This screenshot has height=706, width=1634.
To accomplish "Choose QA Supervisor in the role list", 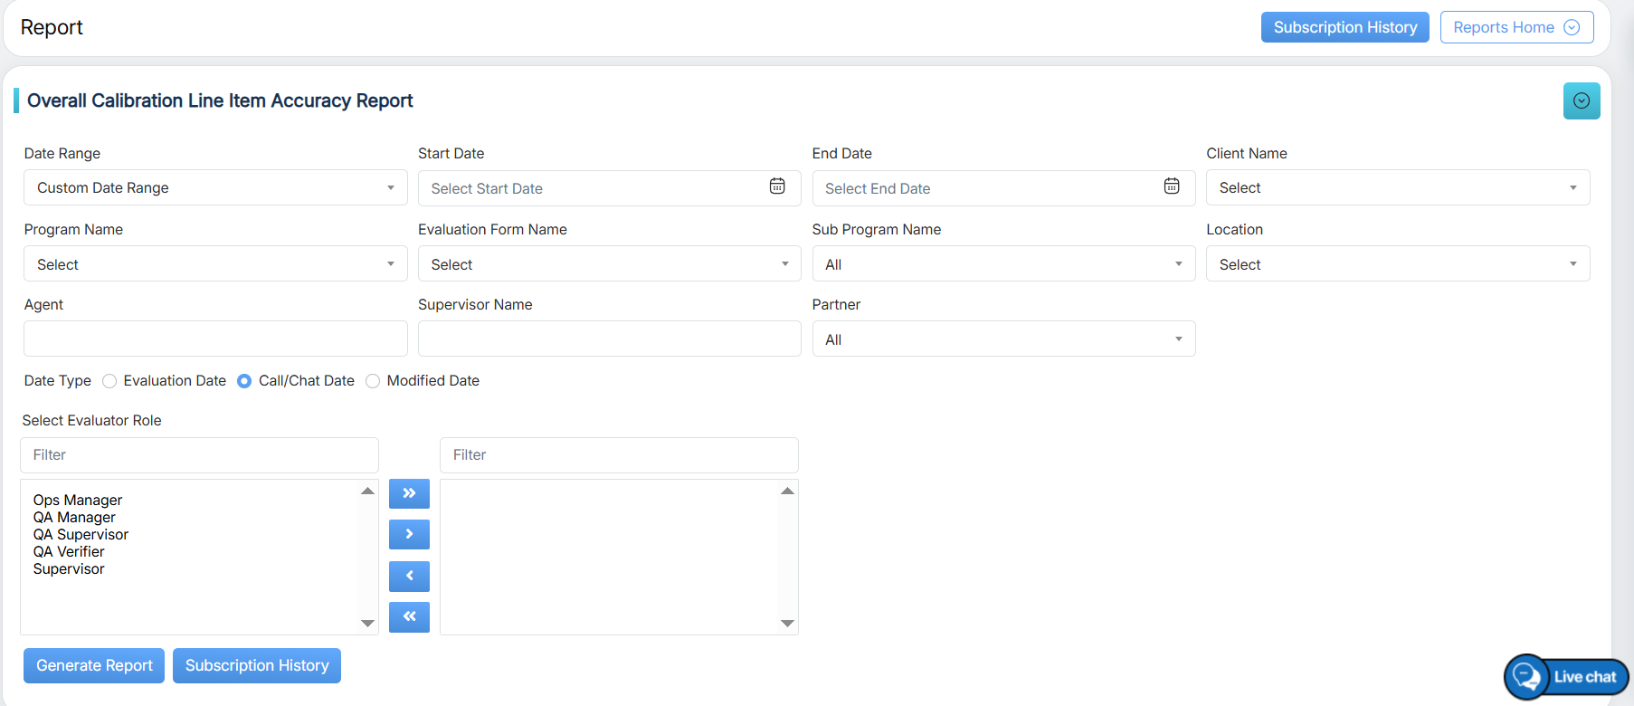I will [x=81, y=535].
